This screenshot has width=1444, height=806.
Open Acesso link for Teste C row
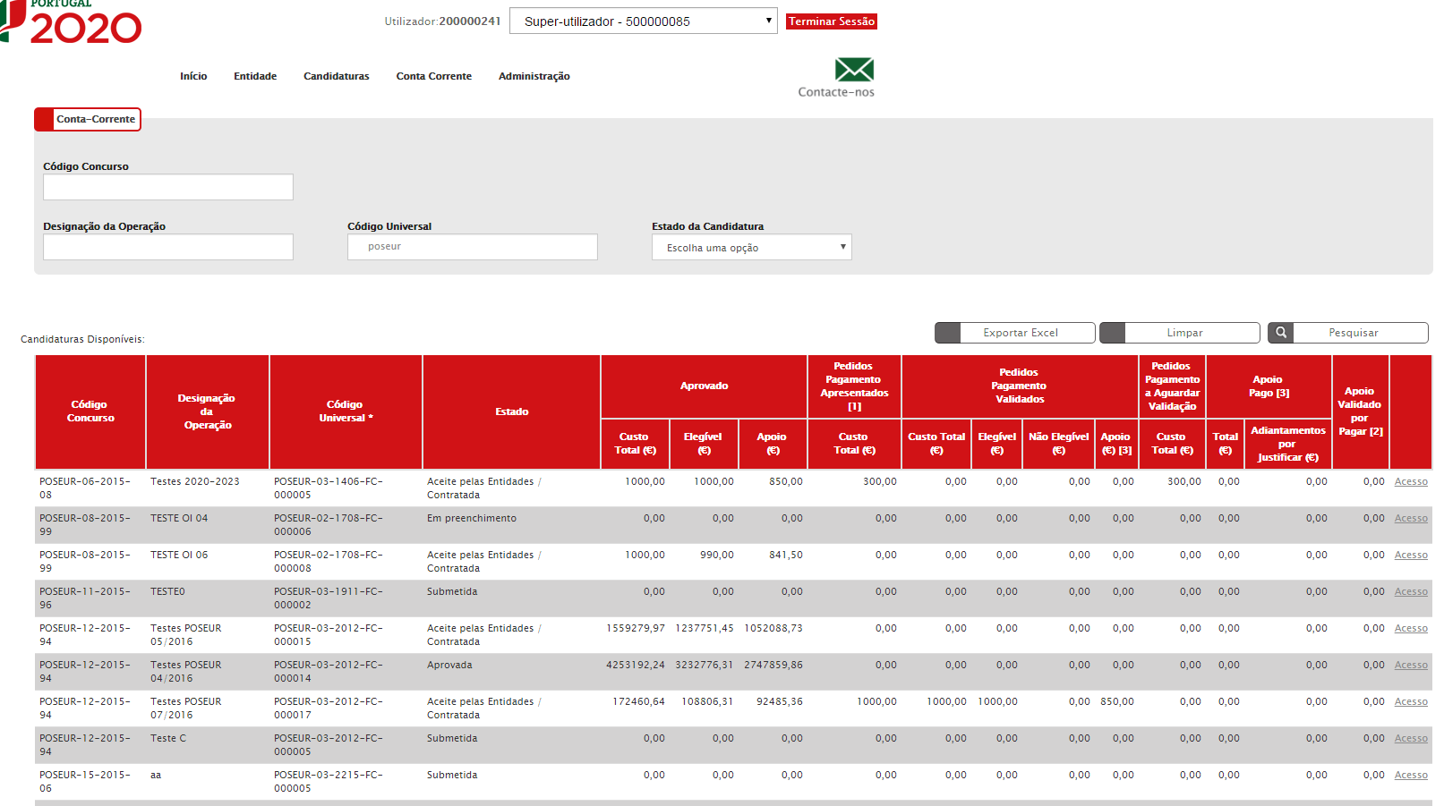(x=1411, y=738)
